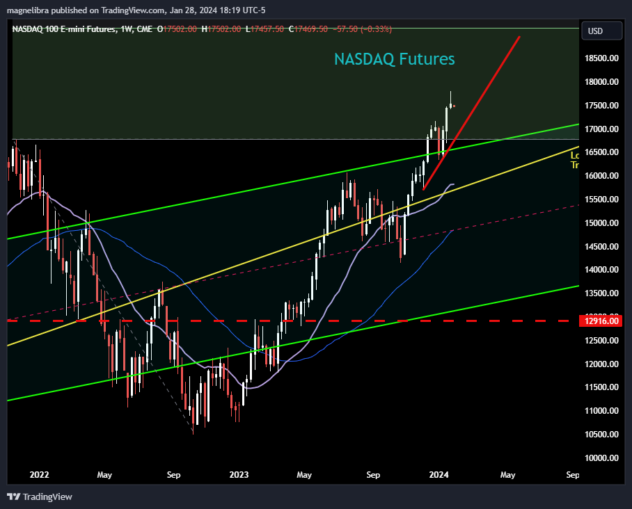The image size is (632, 509).
Task: Click the 10000.00 price axis label
Action: (601, 458)
